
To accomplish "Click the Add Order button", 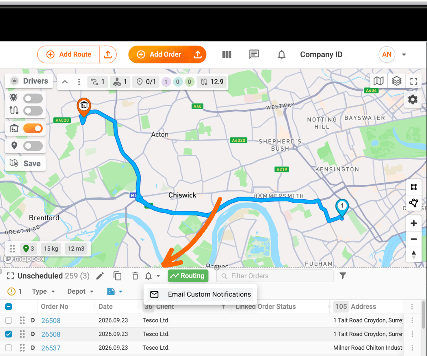I will pos(159,54).
